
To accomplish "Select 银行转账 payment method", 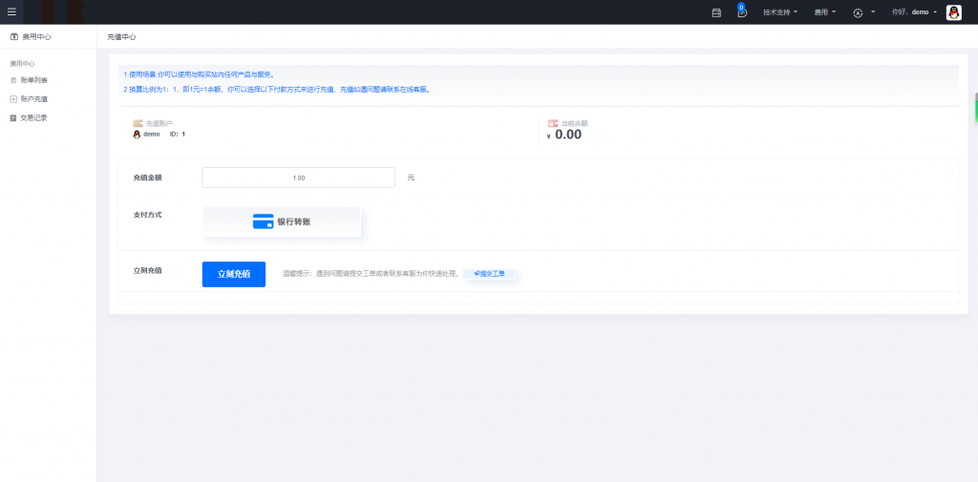I will tap(282, 221).
